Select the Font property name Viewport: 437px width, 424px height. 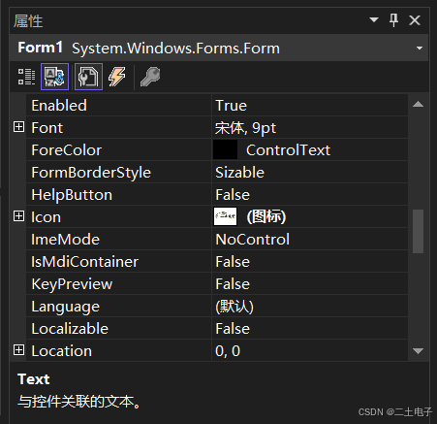click(x=47, y=128)
